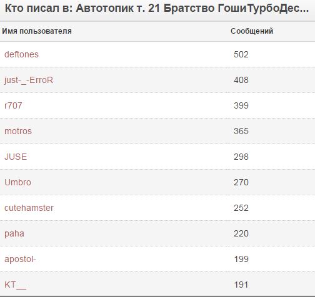Click the 408 message count

241,80
